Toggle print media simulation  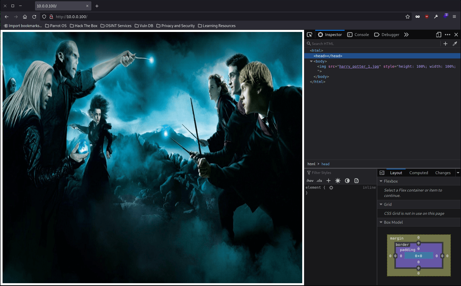click(x=357, y=181)
